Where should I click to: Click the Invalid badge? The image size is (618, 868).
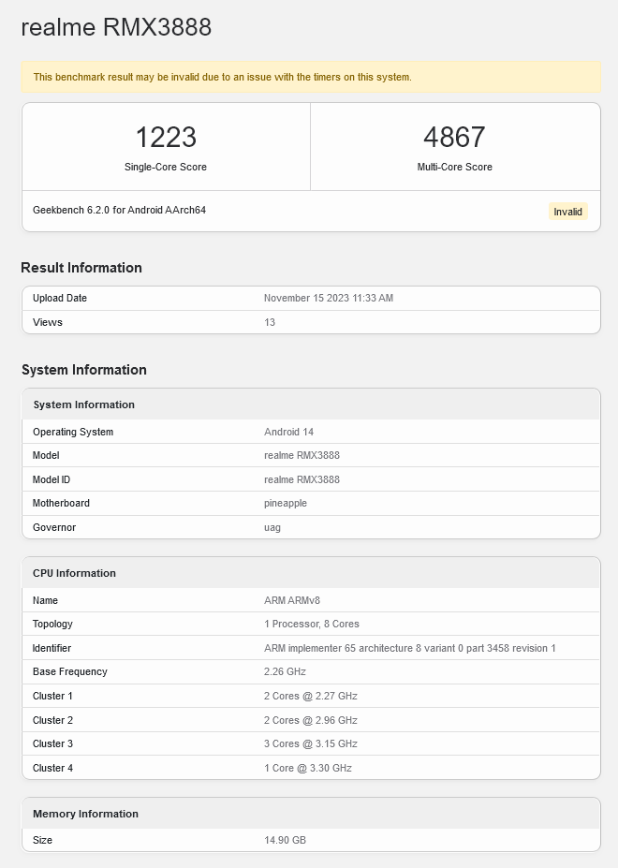point(567,212)
